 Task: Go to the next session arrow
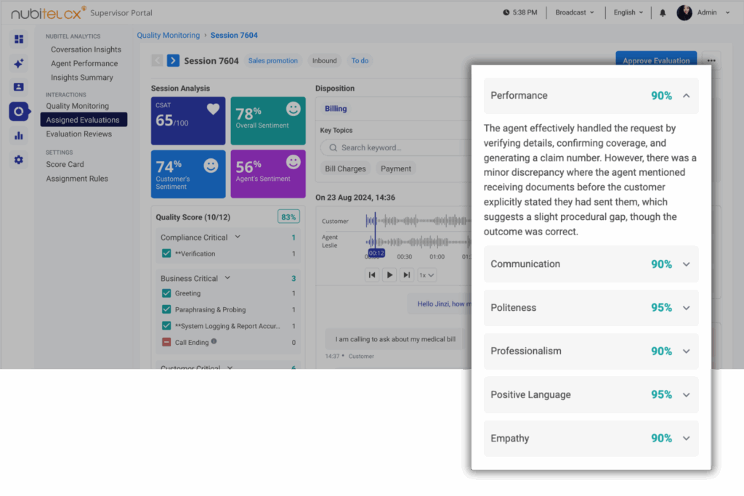173,61
